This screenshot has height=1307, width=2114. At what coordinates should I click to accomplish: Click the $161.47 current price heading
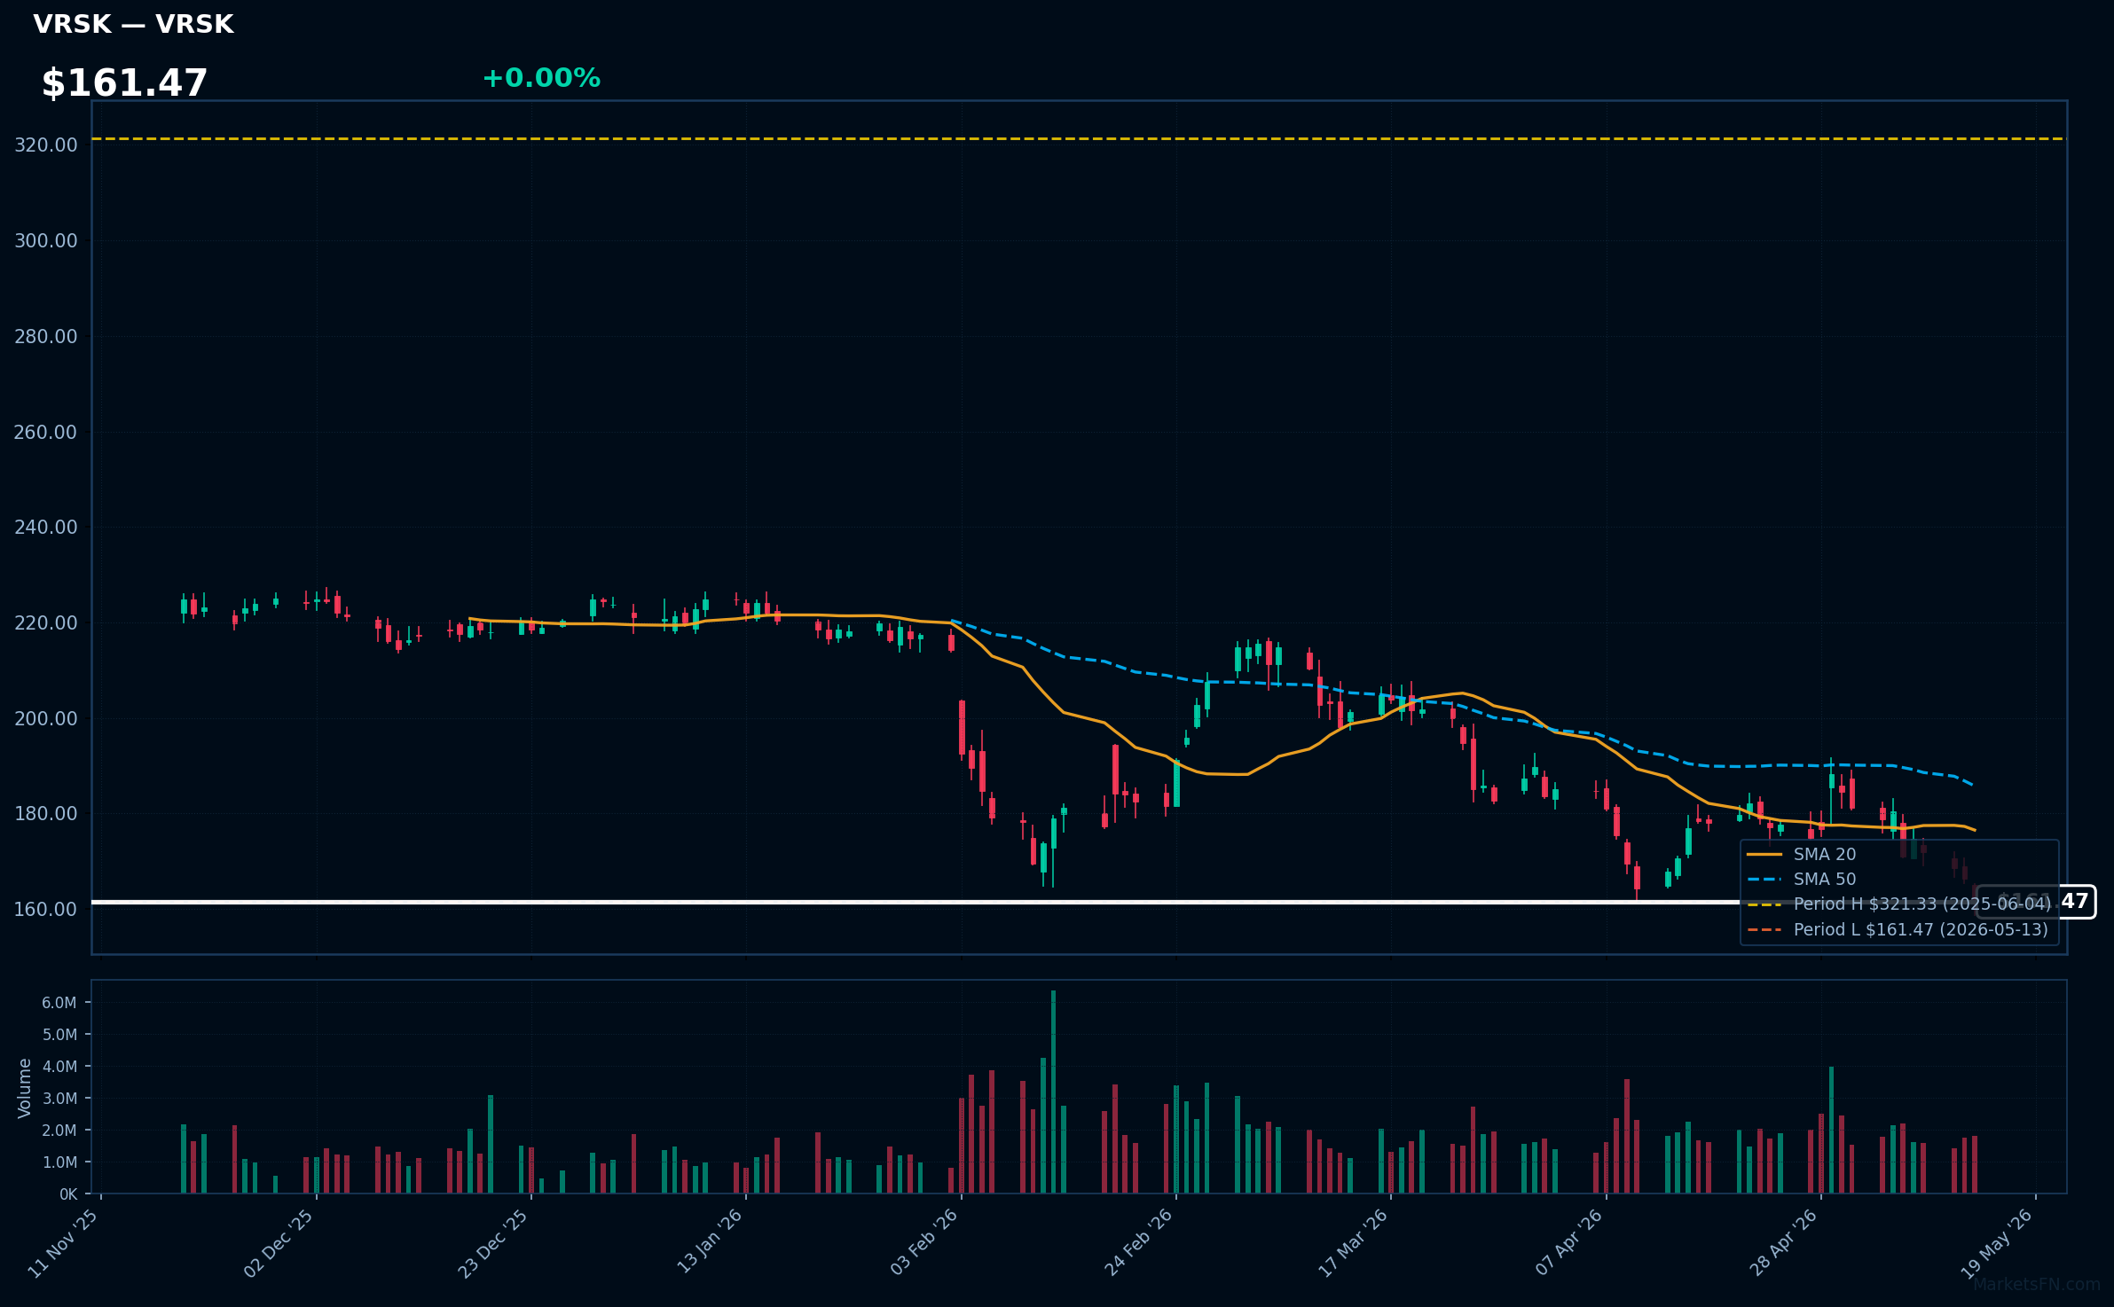[124, 82]
